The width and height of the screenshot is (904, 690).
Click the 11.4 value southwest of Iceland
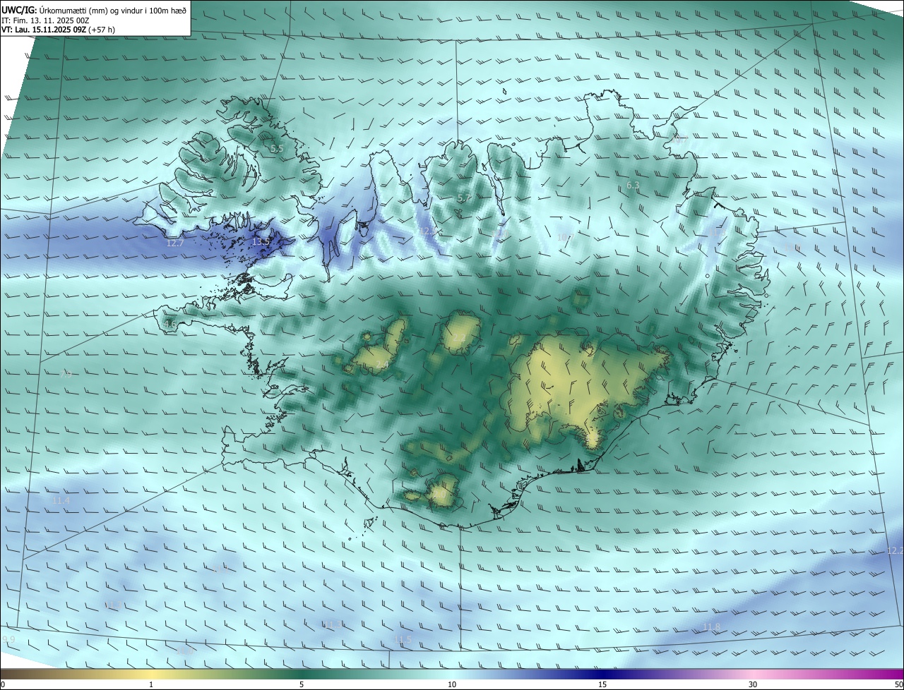pyautogui.click(x=61, y=500)
